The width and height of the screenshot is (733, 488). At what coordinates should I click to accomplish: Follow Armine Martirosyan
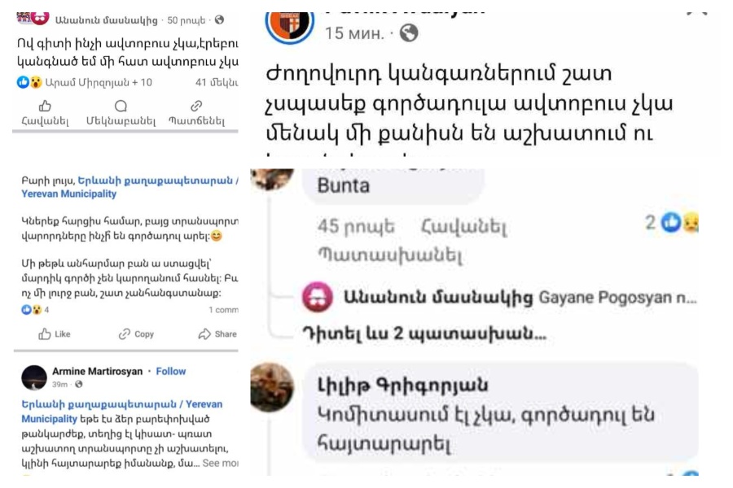[171, 371]
